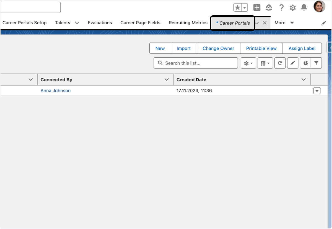Open the Global Actions plus icon

[x=257, y=7]
